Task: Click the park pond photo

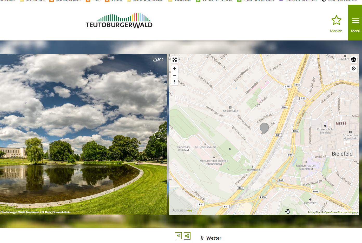Action: pyautogui.click(x=83, y=134)
